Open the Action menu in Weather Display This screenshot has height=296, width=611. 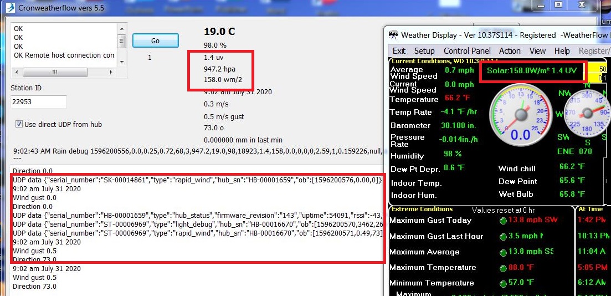[510, 51]
